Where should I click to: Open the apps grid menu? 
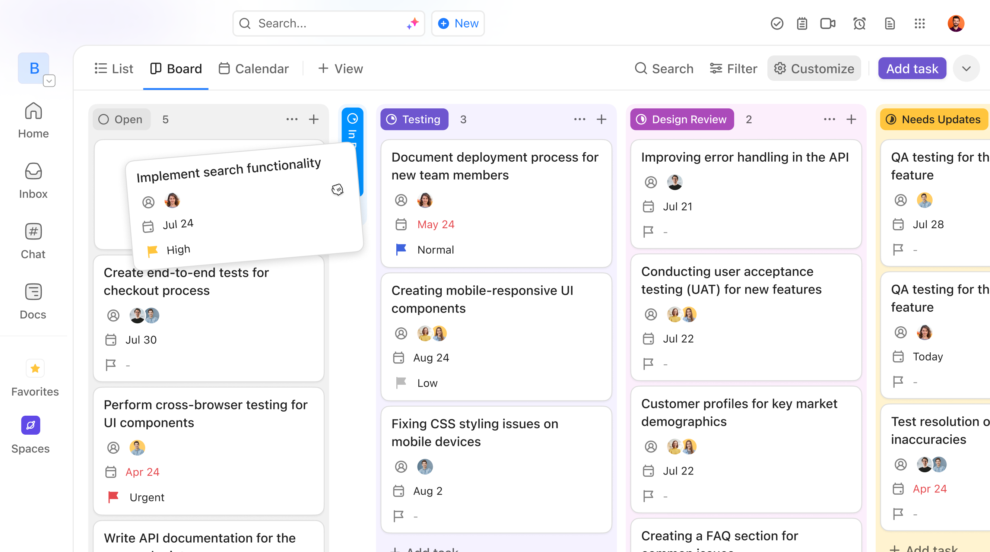tap(920, 23)
